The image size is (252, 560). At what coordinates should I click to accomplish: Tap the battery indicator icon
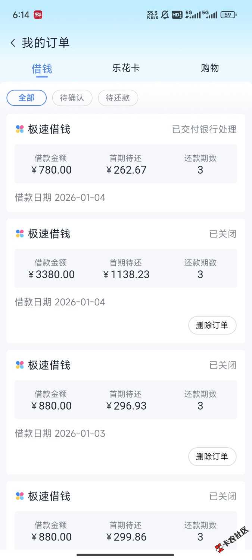[x=228, y=15]
